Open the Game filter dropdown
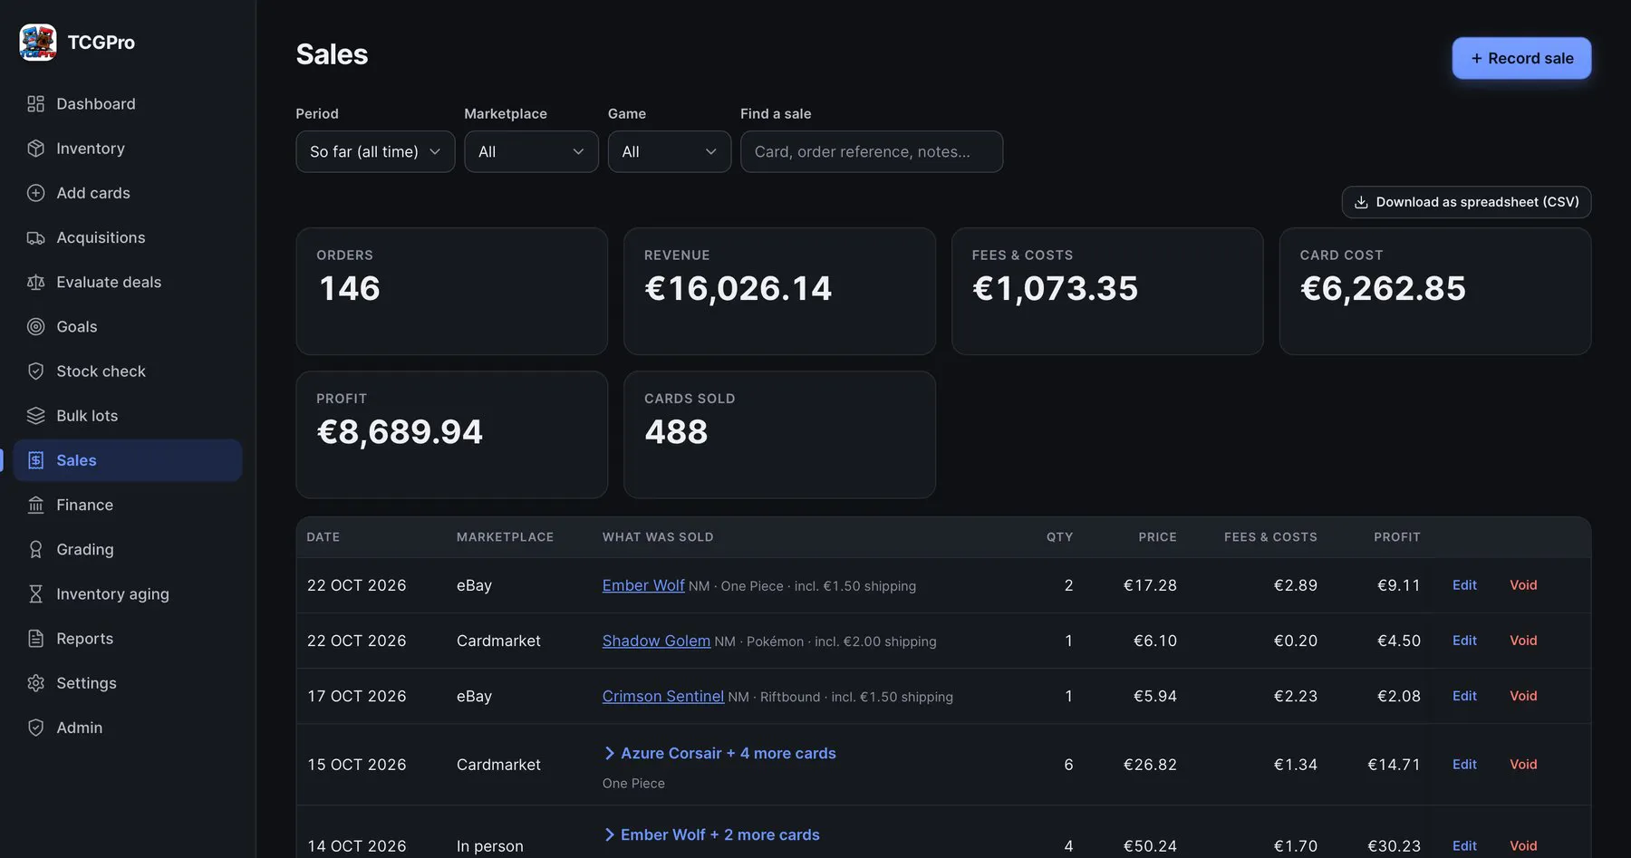1631x858 pixels. coord(669,151)
